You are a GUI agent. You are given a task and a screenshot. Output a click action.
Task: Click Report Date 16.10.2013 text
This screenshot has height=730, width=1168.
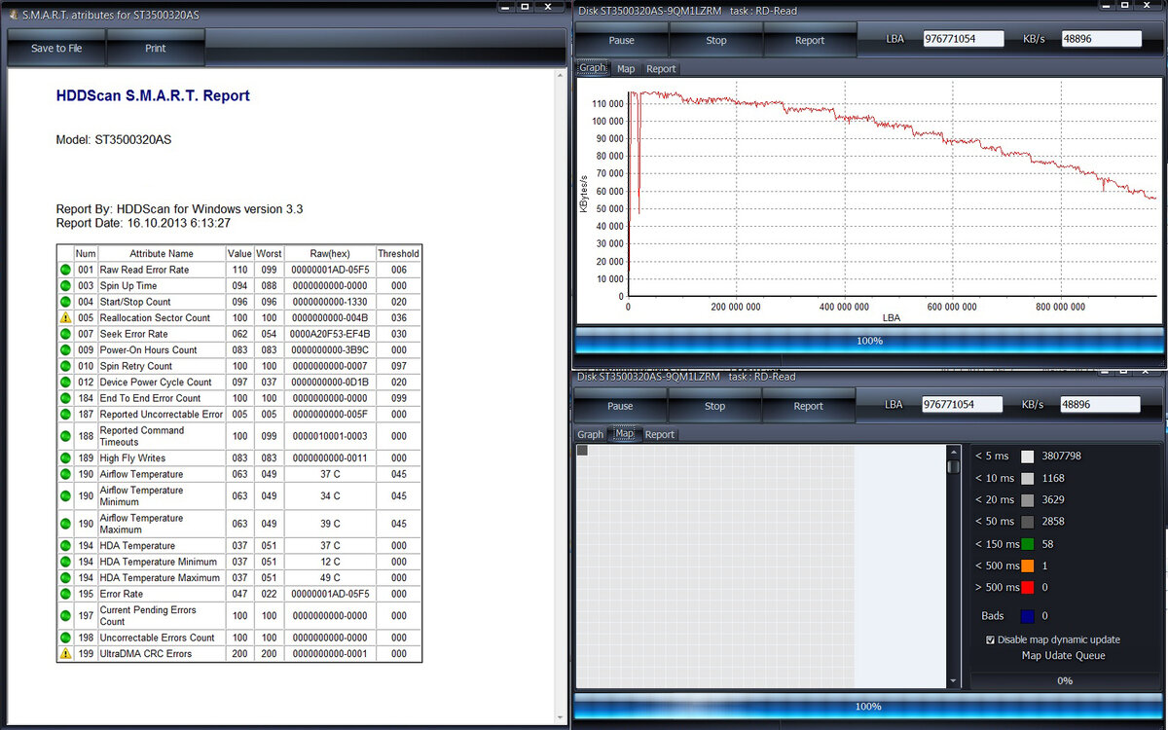[143, 223]
